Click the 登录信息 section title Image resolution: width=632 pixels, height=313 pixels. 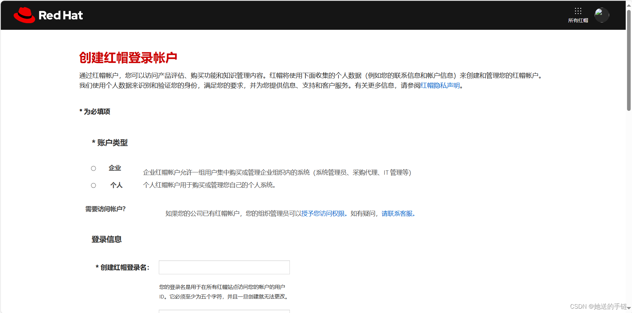[x=106, y=239]
